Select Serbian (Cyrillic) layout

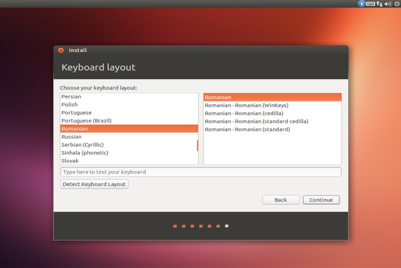click(82, 144)
